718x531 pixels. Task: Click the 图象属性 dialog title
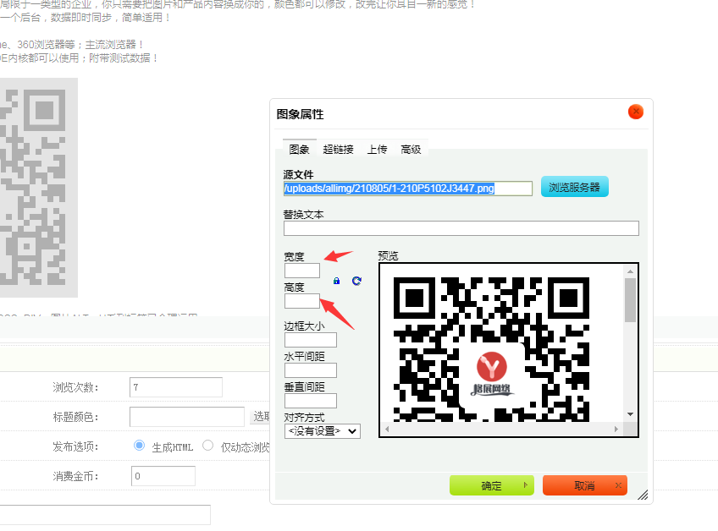(300, 114)
